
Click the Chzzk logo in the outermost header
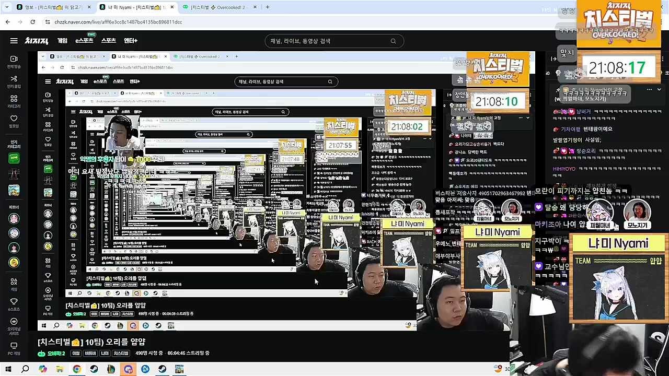37,41
